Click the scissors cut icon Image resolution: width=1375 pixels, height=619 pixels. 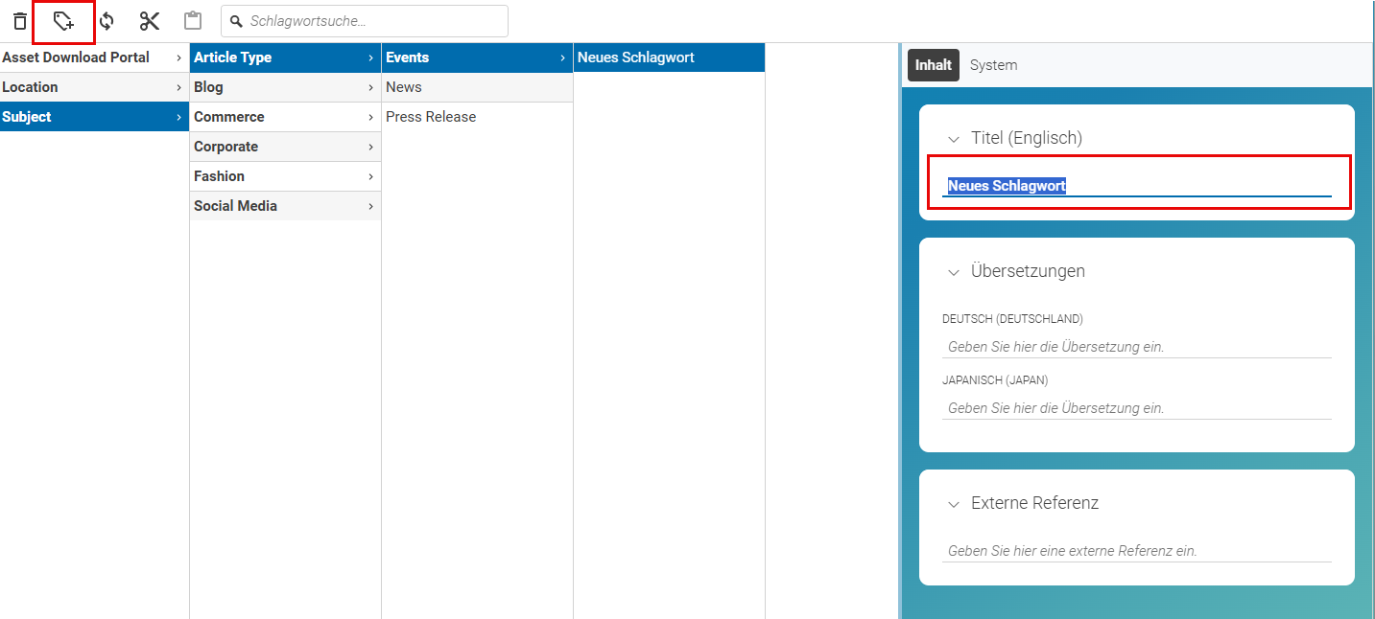point(150,21)
